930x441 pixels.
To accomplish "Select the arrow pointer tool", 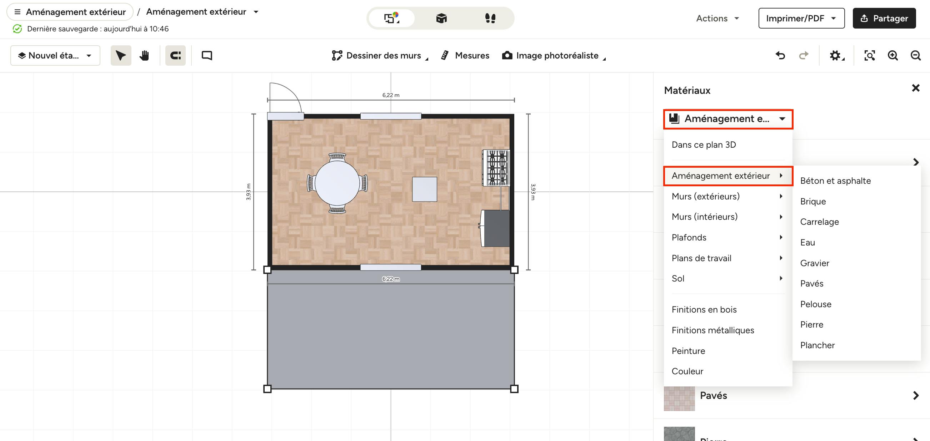I will point(121,56).
